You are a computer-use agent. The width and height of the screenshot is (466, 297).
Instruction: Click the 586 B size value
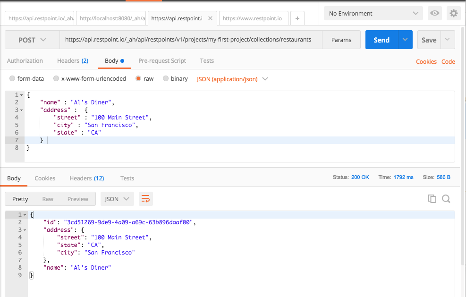443,177
